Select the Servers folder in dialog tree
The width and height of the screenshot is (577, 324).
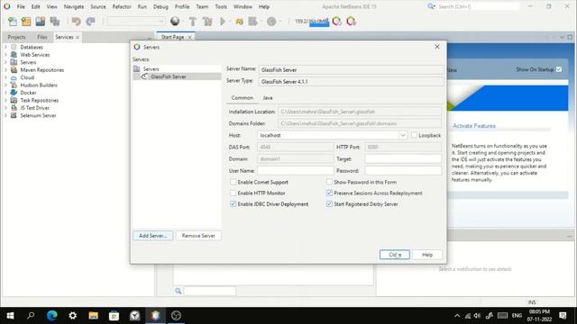click(x=146, y=69)
